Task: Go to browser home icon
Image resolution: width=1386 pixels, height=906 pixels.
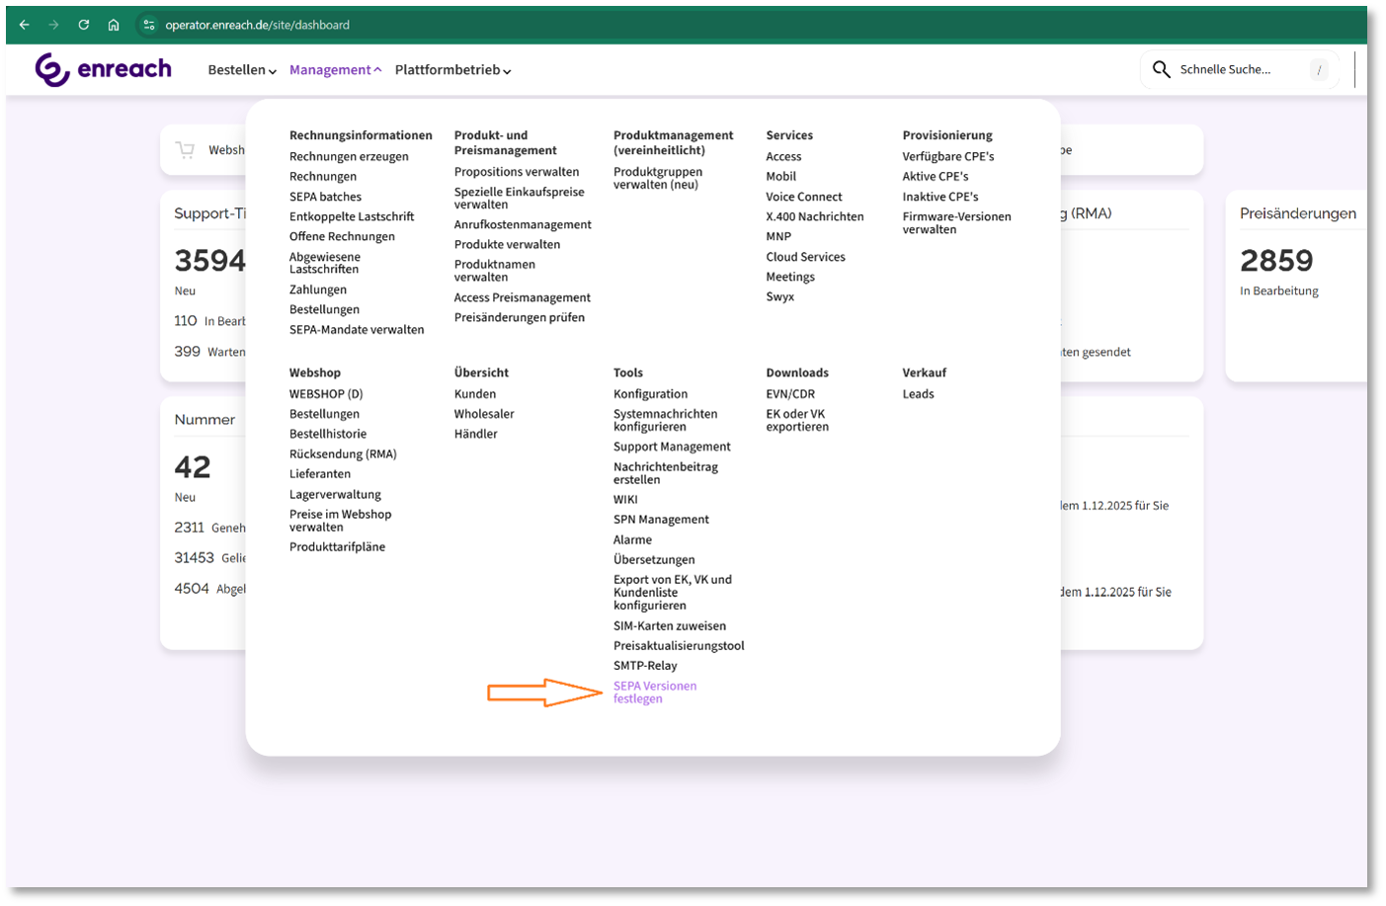Action: [114, 25]
